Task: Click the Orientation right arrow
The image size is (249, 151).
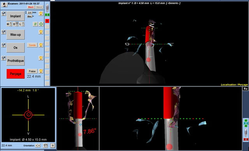Action: click(39, 146)
